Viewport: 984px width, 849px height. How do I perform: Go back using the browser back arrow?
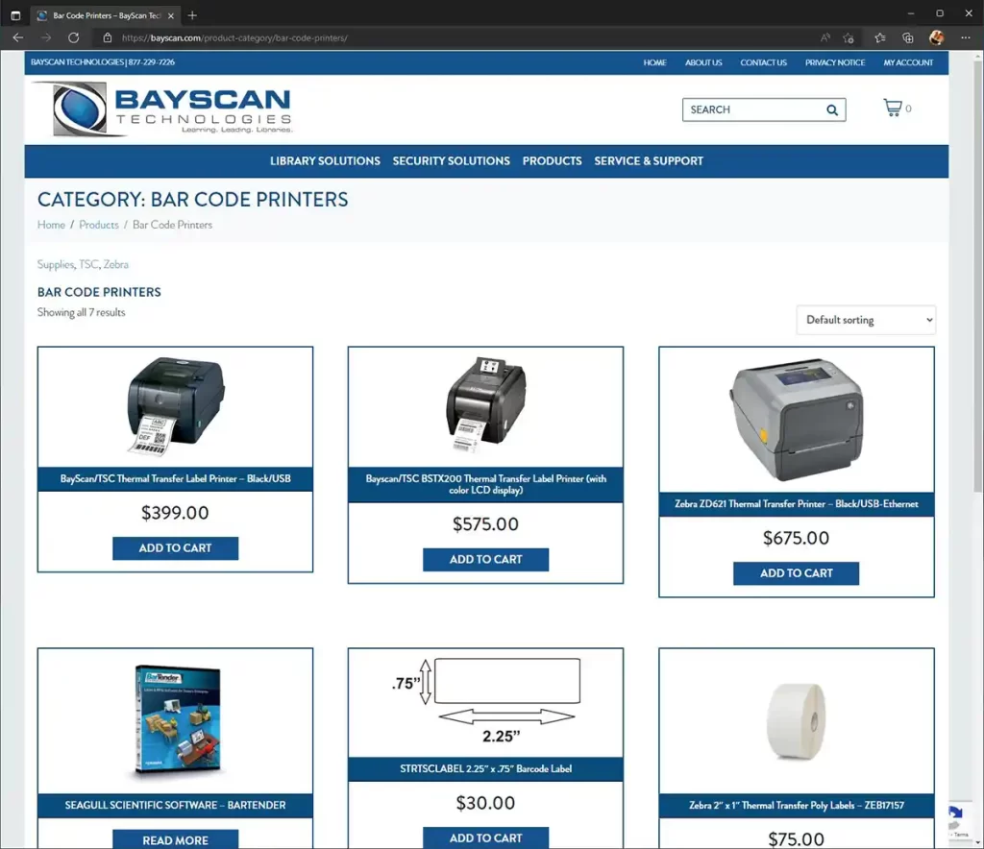[17, 37]
